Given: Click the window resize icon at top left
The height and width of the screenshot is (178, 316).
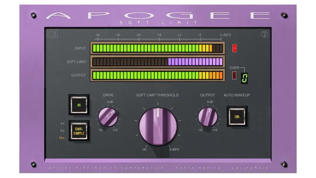Looking at the screenshot, I should tap(52, 34).
